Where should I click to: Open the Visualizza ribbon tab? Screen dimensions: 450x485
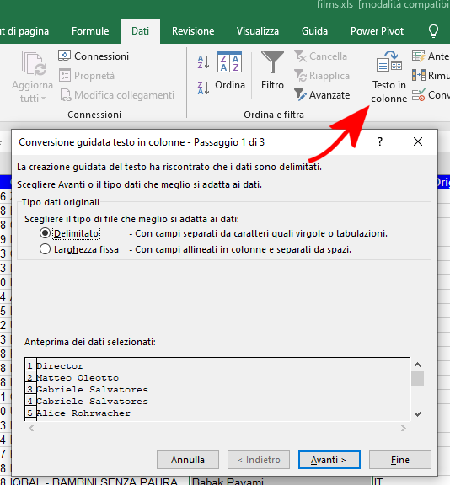point(258,31)
